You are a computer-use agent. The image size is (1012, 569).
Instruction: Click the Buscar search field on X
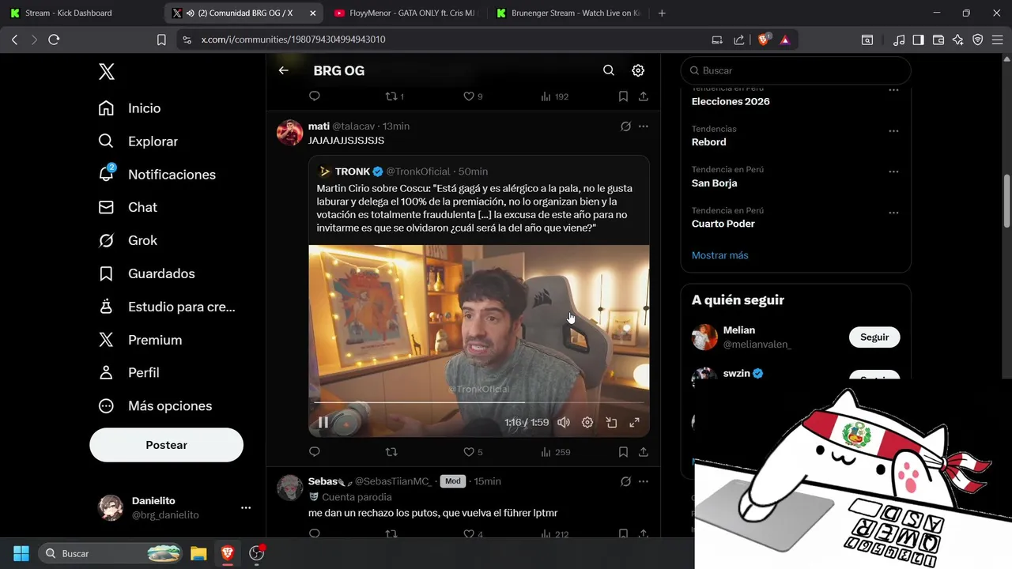point(795,70)
